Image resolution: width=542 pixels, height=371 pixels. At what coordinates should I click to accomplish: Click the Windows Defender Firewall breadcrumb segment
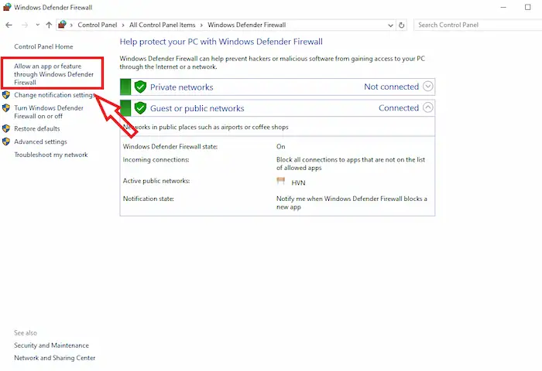pyautogui.click(x=246, y=25)
